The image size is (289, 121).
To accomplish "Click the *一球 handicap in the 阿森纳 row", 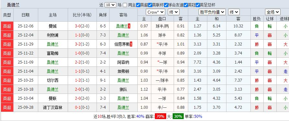I will (x=162, y=62).
